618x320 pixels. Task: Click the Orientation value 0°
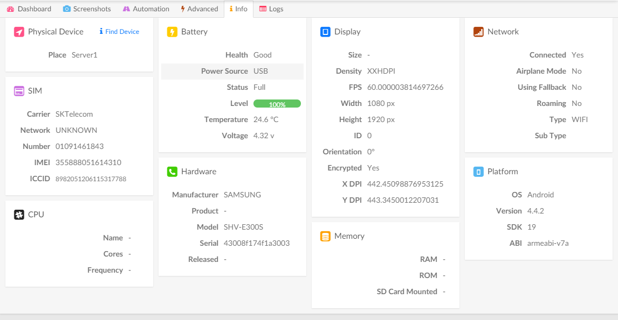point(371,152)
